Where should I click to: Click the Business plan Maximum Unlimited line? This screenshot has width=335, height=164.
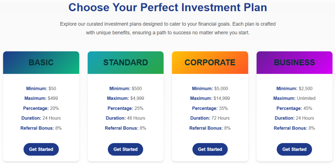(294, 98)
